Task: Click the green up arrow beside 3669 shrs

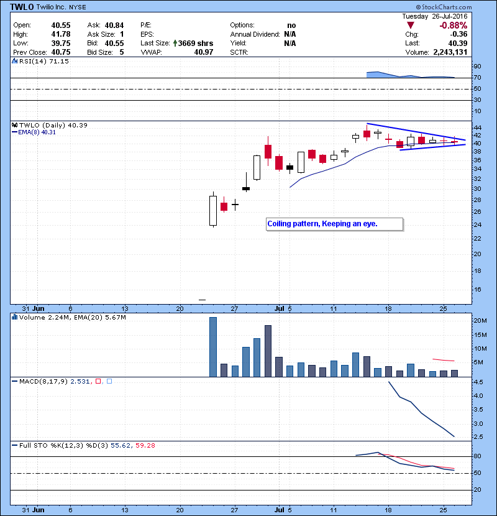Action: pos(175,43)
